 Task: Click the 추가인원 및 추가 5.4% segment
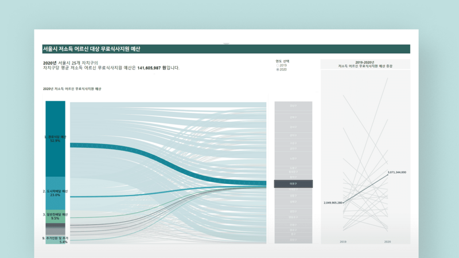[x=56, y=240]
